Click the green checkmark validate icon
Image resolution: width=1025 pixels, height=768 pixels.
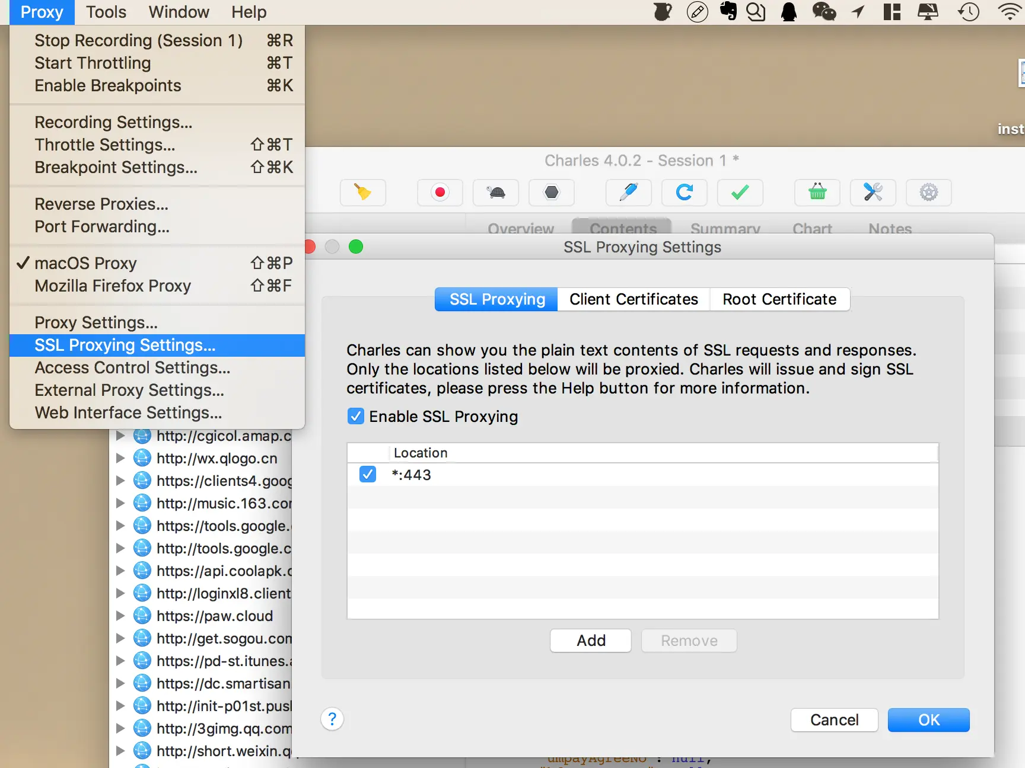click(x=740, y=193)
